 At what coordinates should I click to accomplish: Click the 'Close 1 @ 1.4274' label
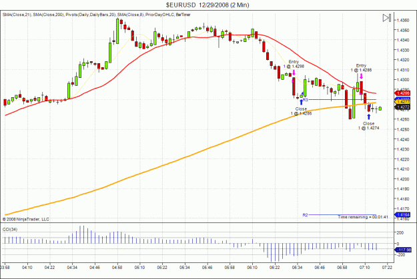[x=368, y=126]
